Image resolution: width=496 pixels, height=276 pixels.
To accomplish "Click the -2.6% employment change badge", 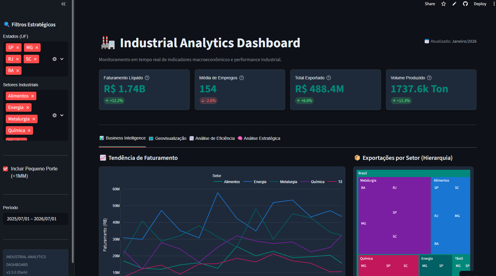I will click(x=209, y=101).
